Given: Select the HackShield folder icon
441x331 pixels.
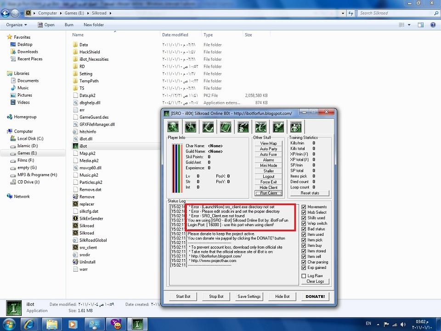Looking at the screenshot, I should pos(75,52).
